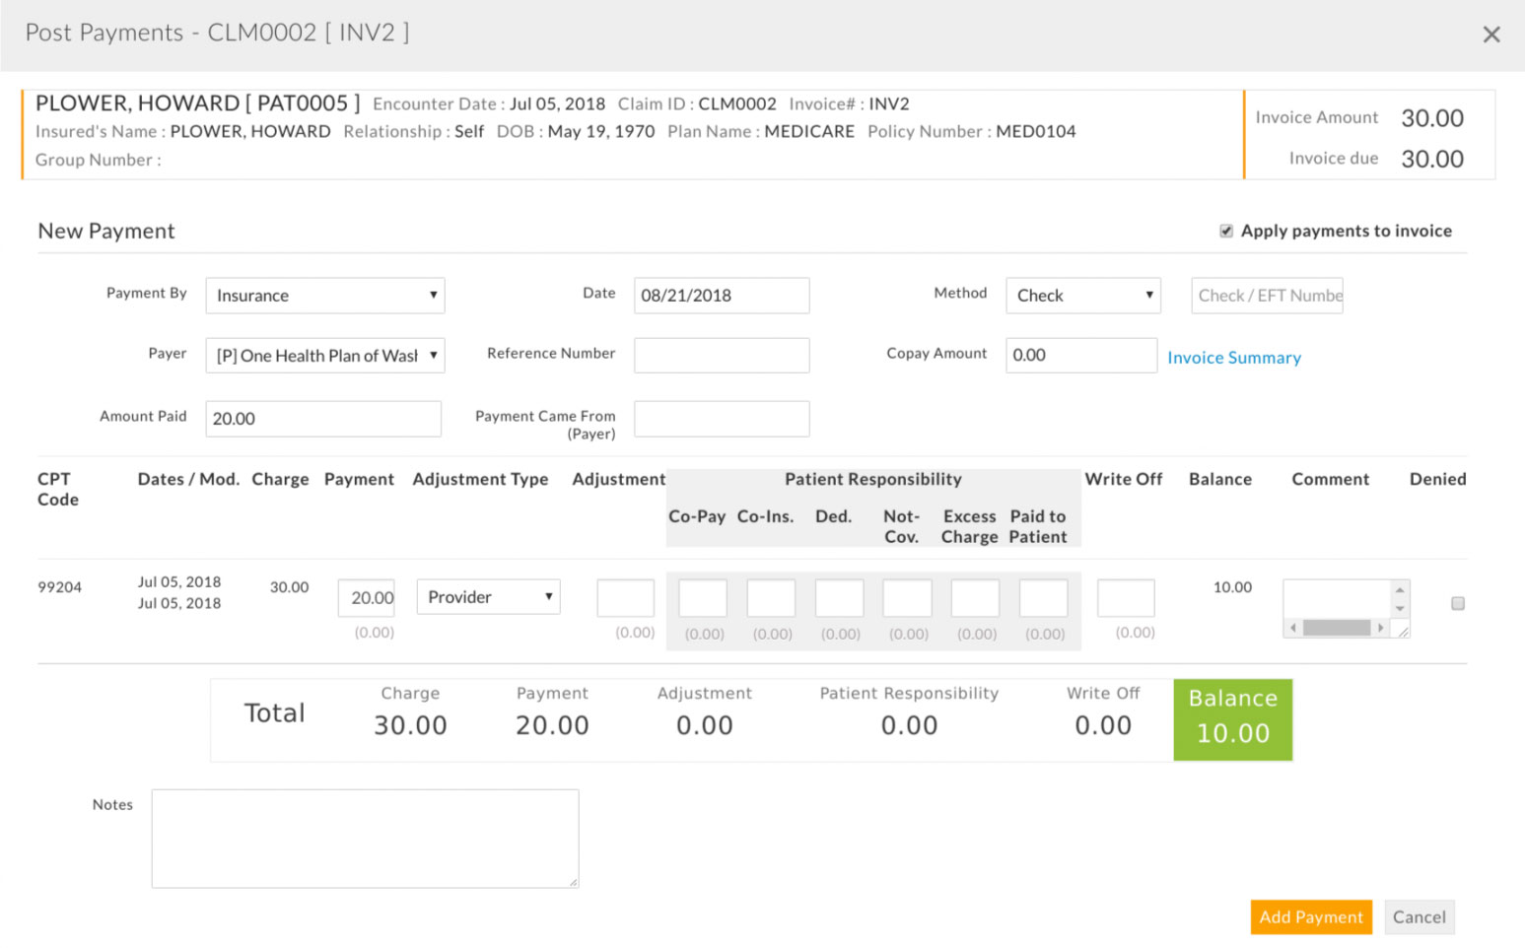
Task: Toggle the Apply payments to invoice checkbox
Action: [x=1226, y=231]
